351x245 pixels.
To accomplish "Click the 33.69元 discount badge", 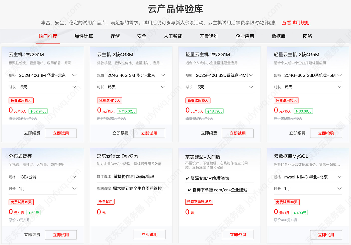I will (x=303, y=111).
